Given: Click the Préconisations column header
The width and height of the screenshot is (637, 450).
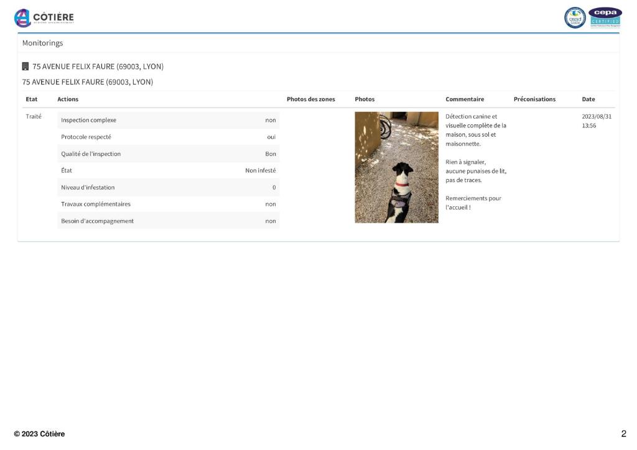Looking at the screenshot, I should pyautogui.click(x=534, y=99).
